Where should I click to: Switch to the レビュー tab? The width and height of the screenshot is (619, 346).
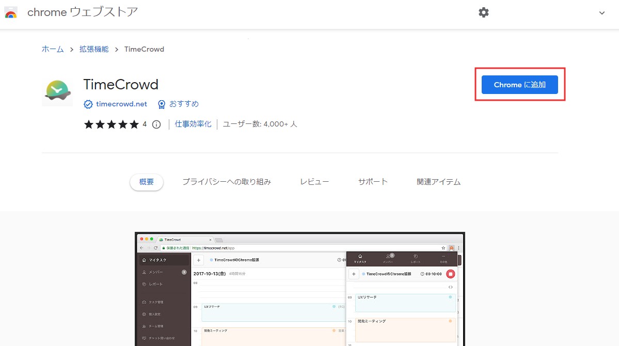[314, 182]
